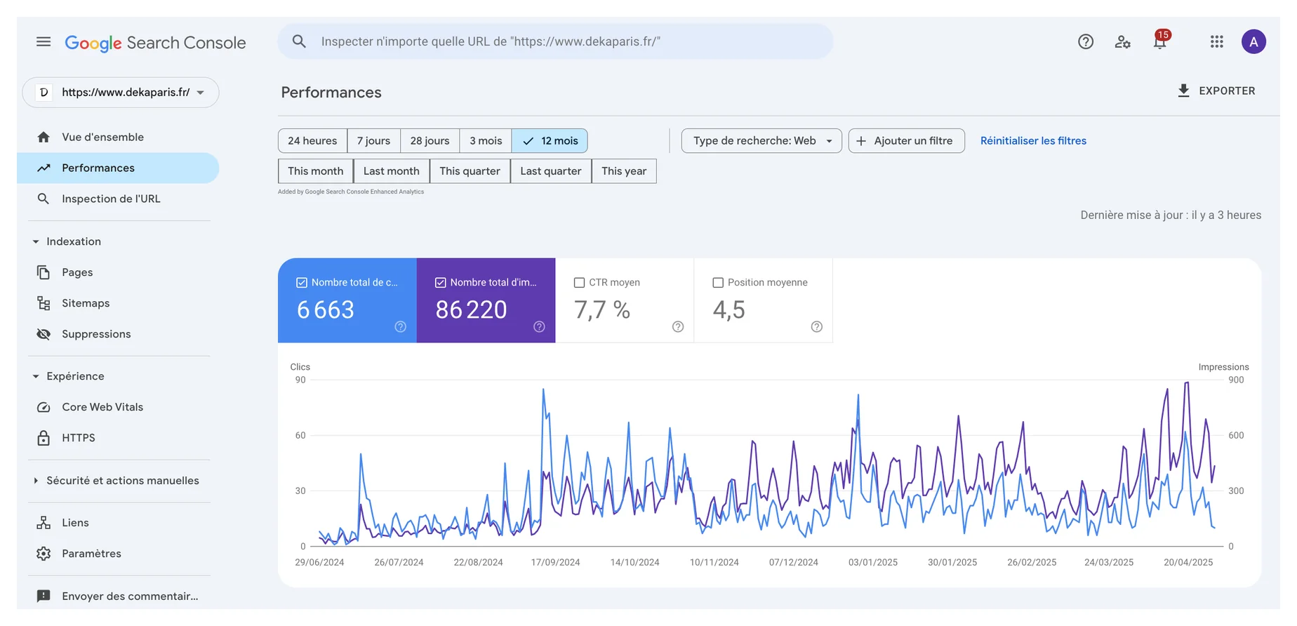This screenshot has height=626, width=1297.
Task: Select the 28 jours date range
Action: point(430,141)
